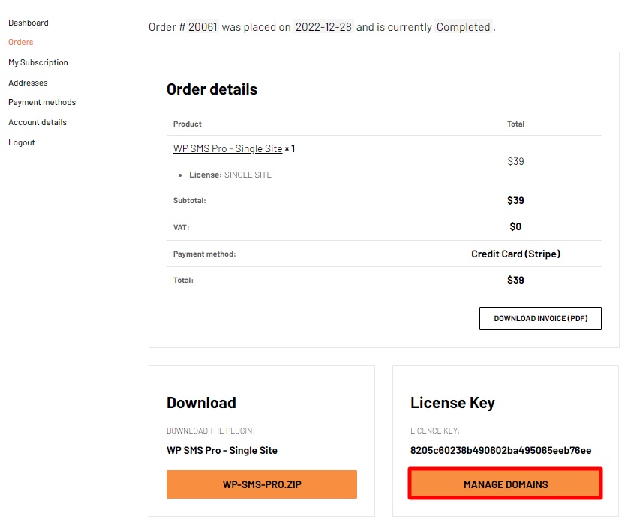Click the Download section heading
Screen dimensions: 640x522
[x=201, y=403]
